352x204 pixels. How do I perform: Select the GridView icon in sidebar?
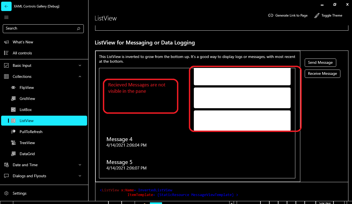tap(13, 99)
